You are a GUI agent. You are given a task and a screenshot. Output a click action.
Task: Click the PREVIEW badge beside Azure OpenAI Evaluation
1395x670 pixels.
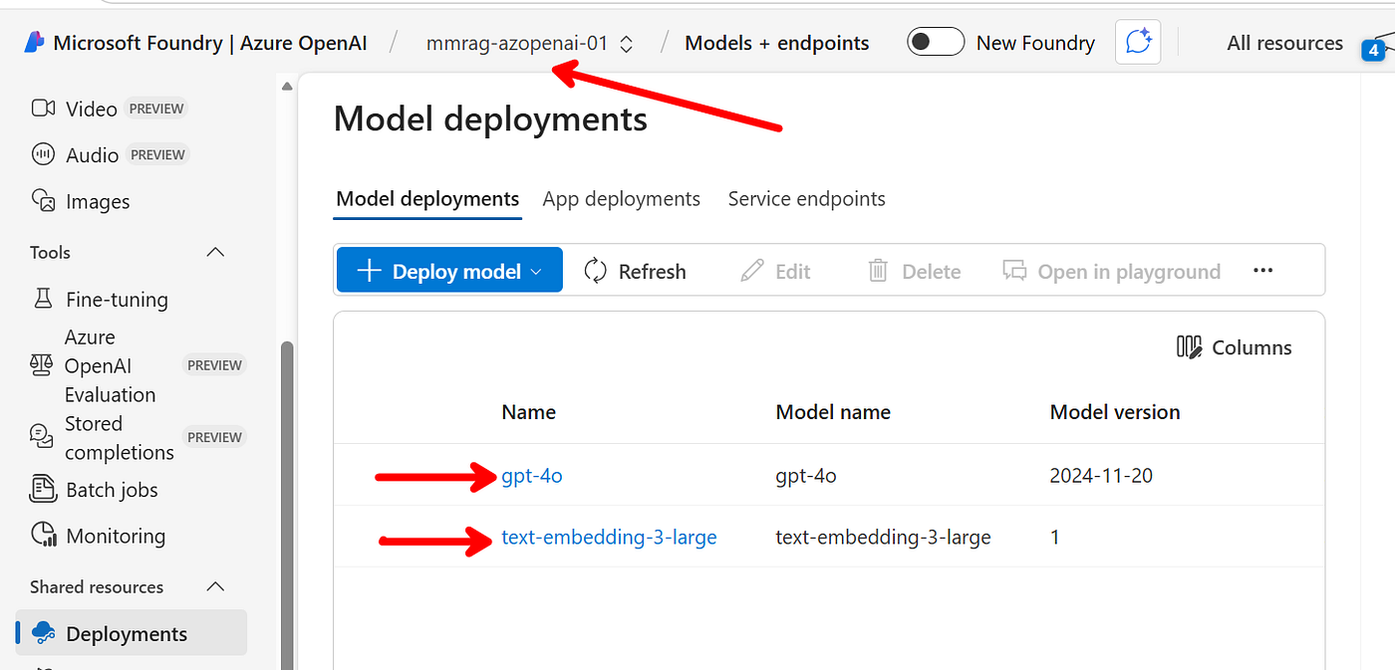(215, 365)
